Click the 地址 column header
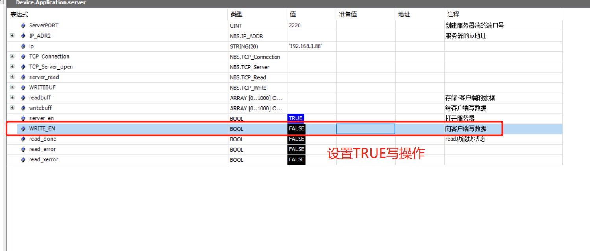 (420, 15)
